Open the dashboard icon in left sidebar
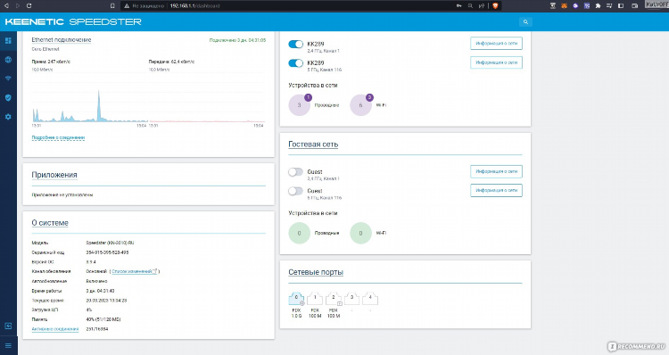The image size is (669, 355). click(8, 40)
